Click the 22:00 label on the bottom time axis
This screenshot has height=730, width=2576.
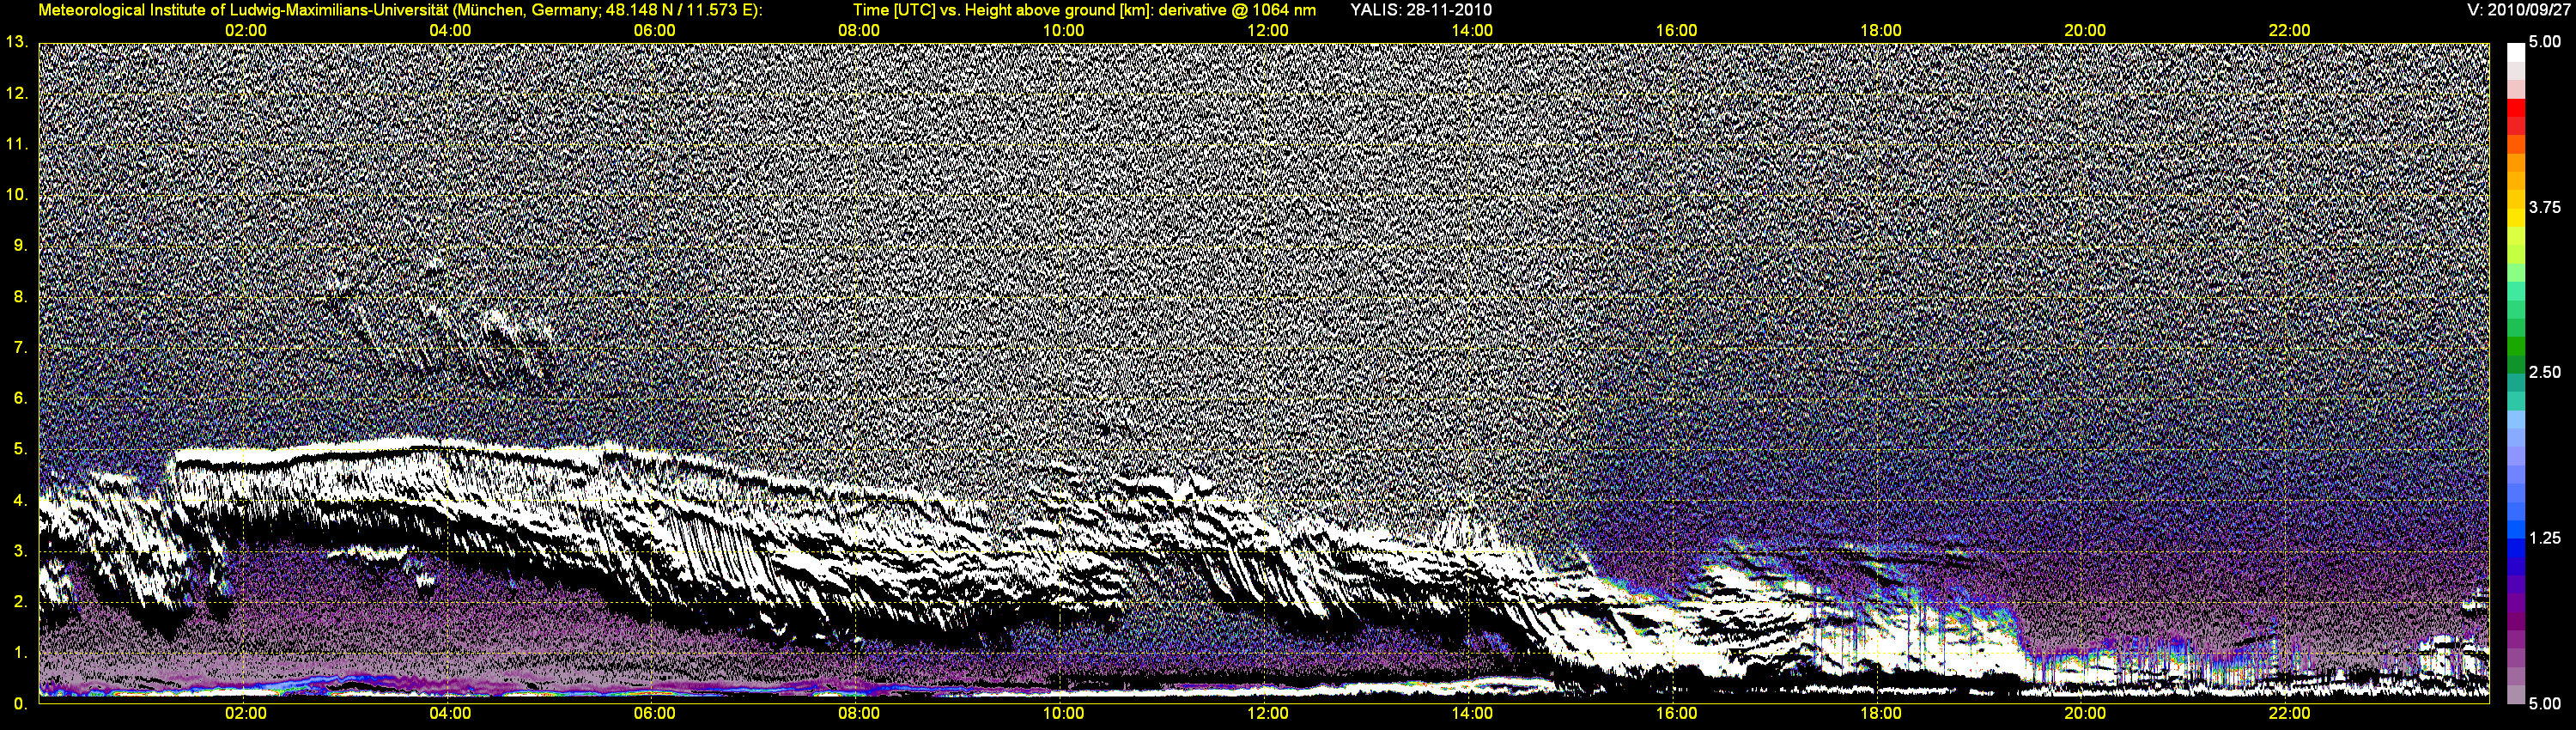pos(2289,714)
